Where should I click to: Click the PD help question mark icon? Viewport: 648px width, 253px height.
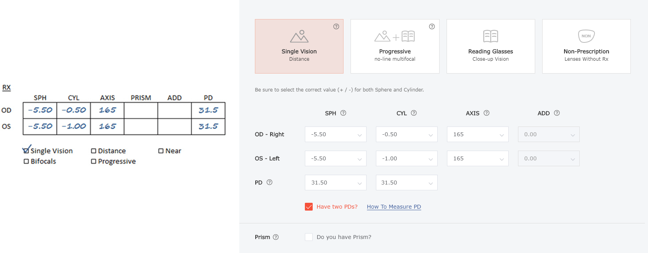click(269, 182)
